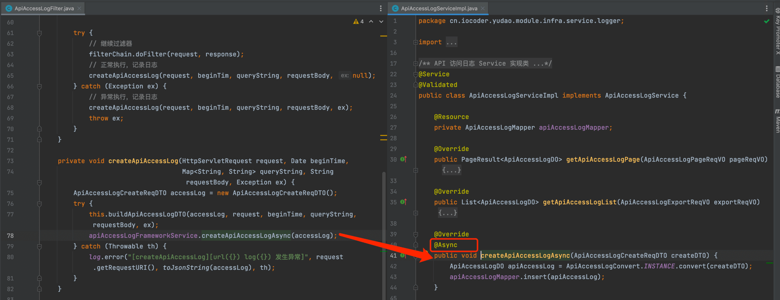This screenshot has height=300, width=780.
Task: Click the warning count indicator in the left editor
Action: pos(358,21)
